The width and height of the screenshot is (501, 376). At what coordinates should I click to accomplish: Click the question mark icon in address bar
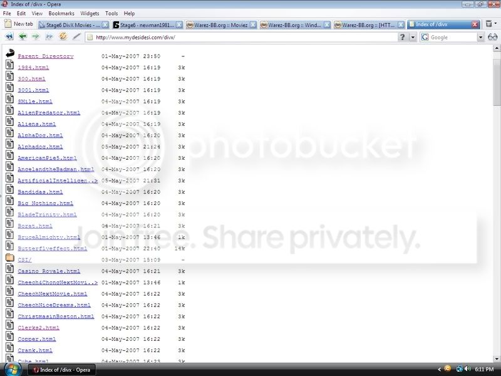402,37
